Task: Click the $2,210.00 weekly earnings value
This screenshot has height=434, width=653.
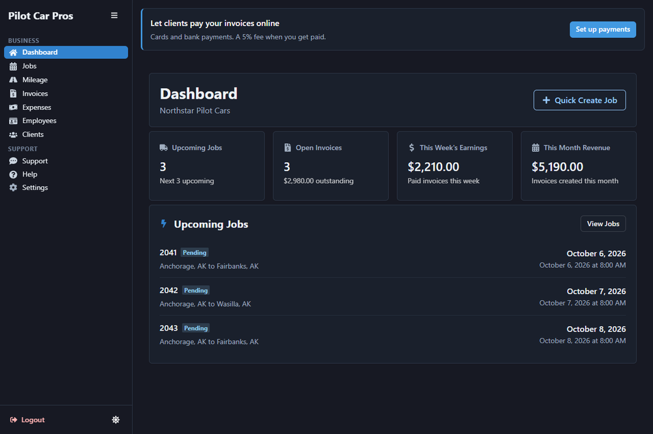Action: click(433, 167)
